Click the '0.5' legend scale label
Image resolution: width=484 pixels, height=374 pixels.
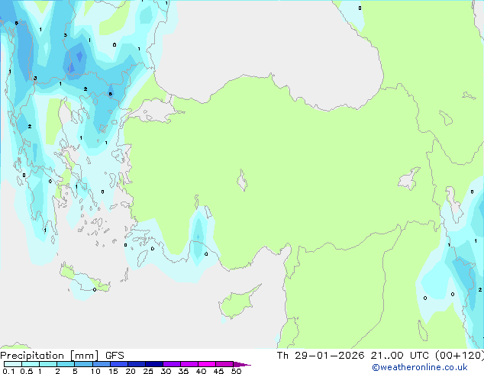[x=26, y=371]
